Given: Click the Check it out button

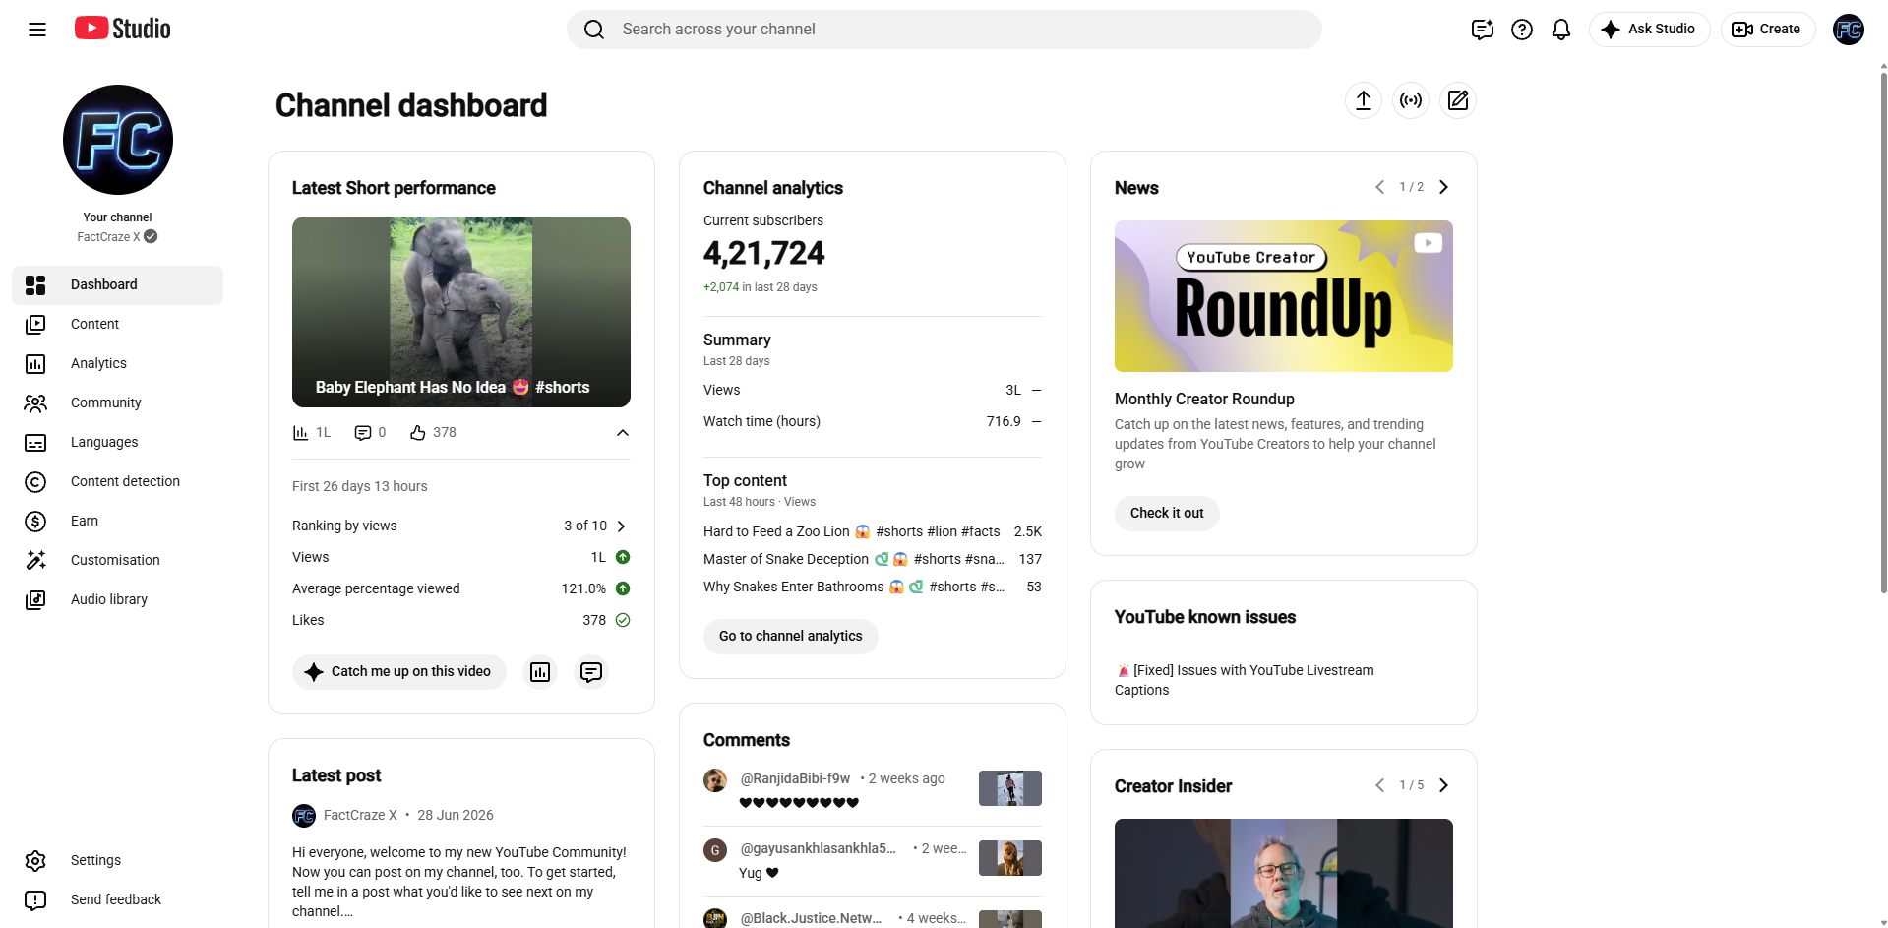Looking at the screenshot, I should tap(1167, 514).
